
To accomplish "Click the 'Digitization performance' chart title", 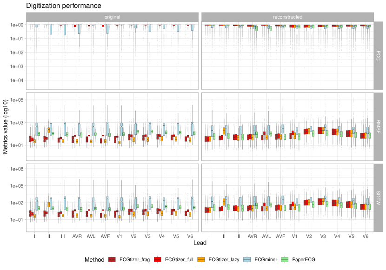I will point(64,6).
